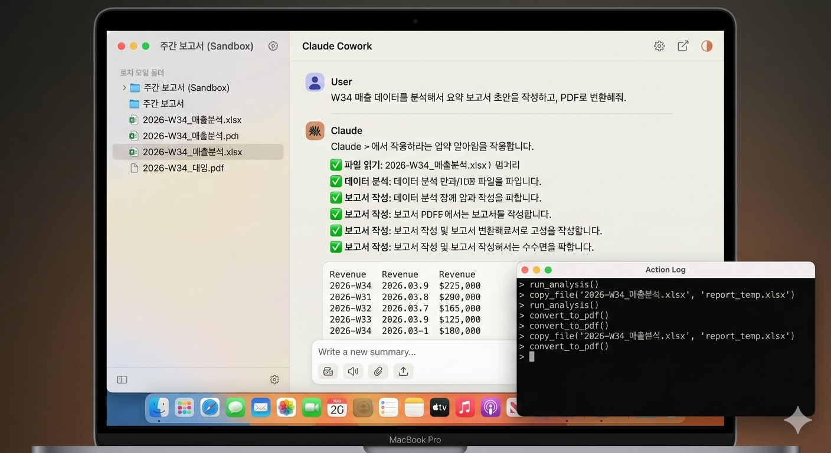Click the 보고서 번환해료서로 step line
This screenshot has width=831, height=453.
466,231
